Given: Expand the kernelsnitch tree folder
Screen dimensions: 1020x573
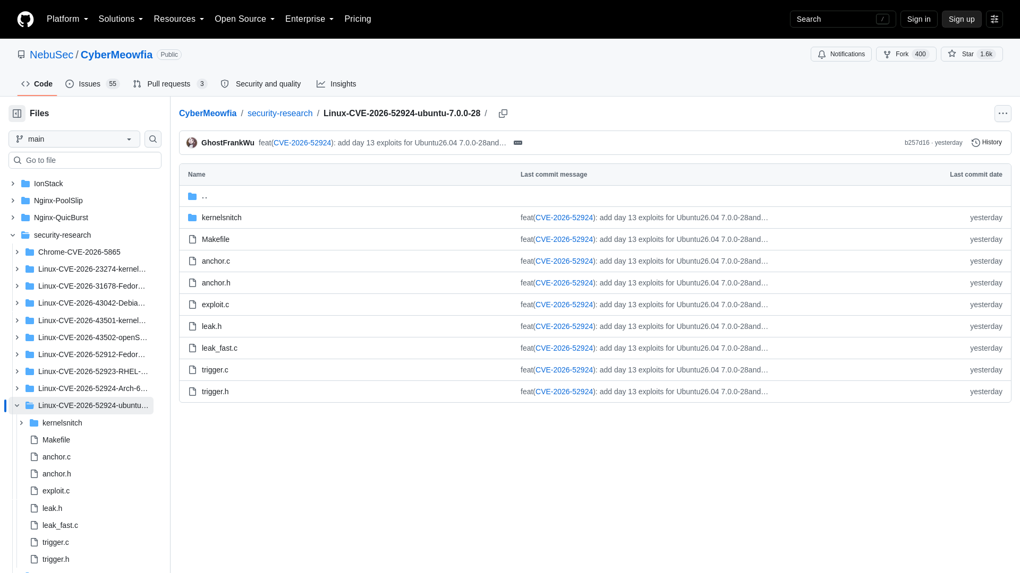Looking at the screenshot, I should click(x=21, y=423).
